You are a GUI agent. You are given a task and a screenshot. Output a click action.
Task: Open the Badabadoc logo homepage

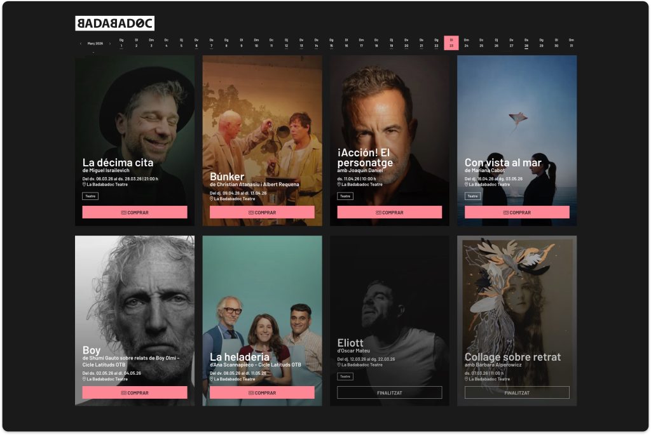tap(114, 23)
